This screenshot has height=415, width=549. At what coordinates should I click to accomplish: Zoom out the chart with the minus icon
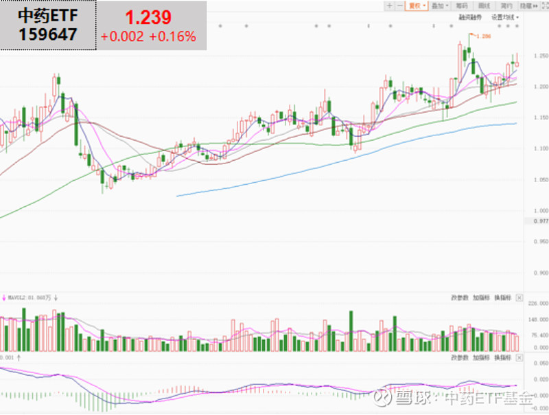(399, 5)
